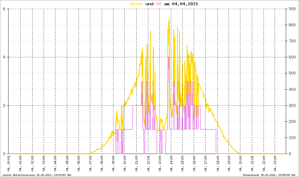Click the time axis label "04. 00:01"
The image size is (299, 177).
(x=9, y=164)
